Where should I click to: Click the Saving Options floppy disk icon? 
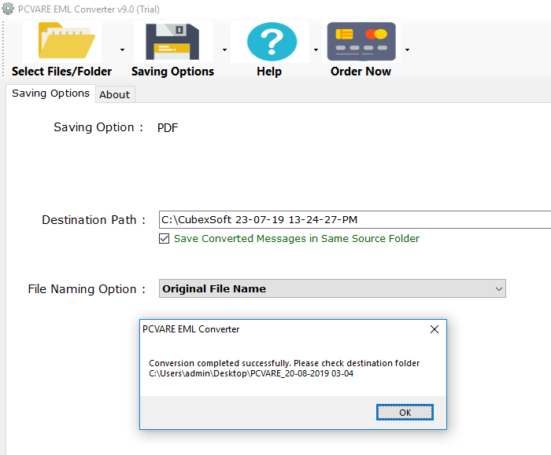pos(172,42)
